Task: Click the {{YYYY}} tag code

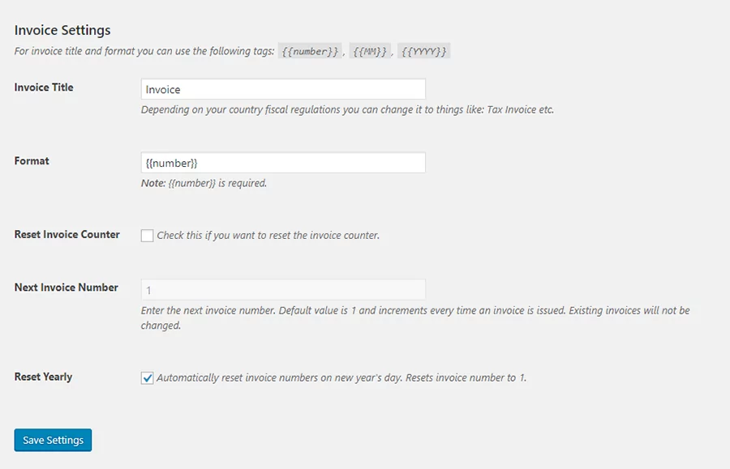Action: (x=423, y=52)
